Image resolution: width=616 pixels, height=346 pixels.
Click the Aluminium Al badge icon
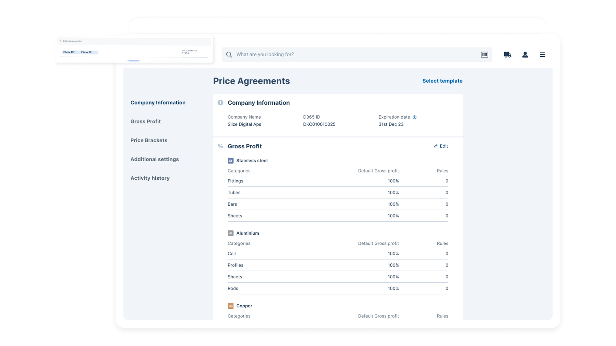pyautogui.click(x=230, y=233)
